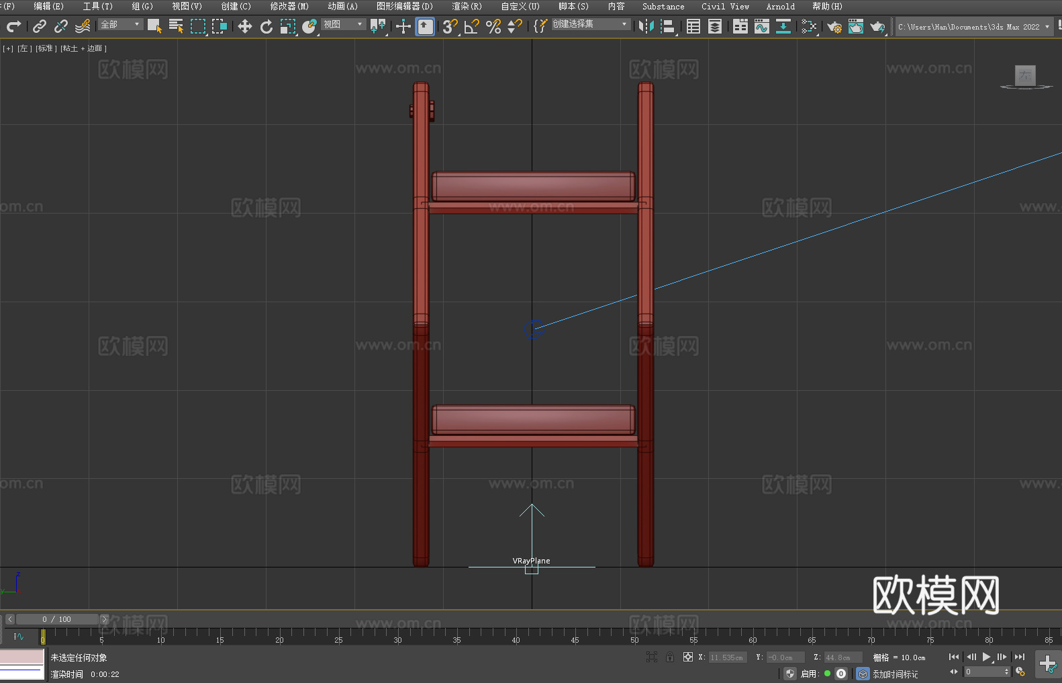Toggle Select and Manipulate tool
This screenshot has width=1062, height=683.
[x=403, y=26]
